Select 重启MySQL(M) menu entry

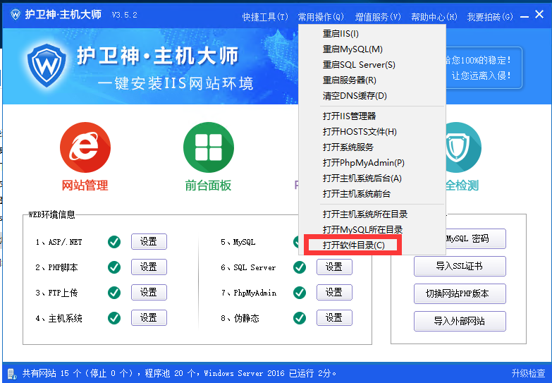click(352, 49)
